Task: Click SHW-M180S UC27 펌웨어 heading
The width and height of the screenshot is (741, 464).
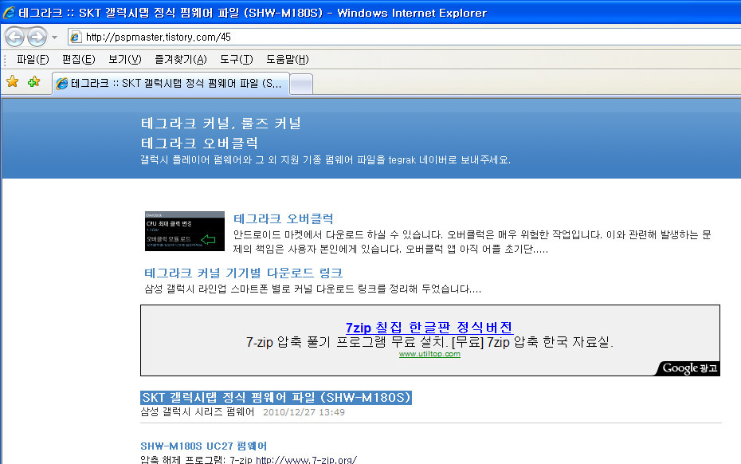Action: [204, 446]
